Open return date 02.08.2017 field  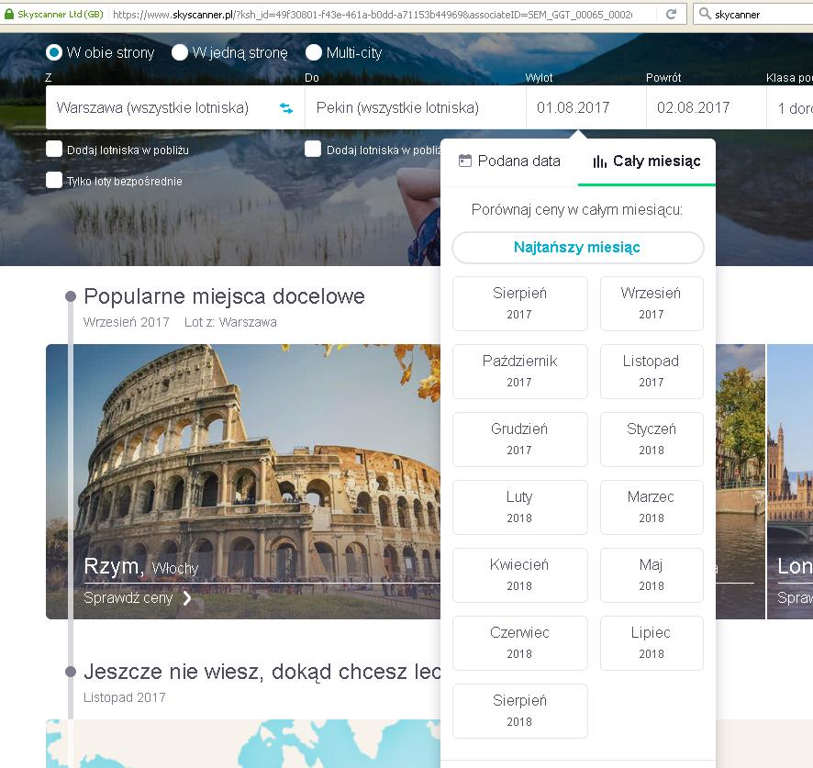(707, 107)
